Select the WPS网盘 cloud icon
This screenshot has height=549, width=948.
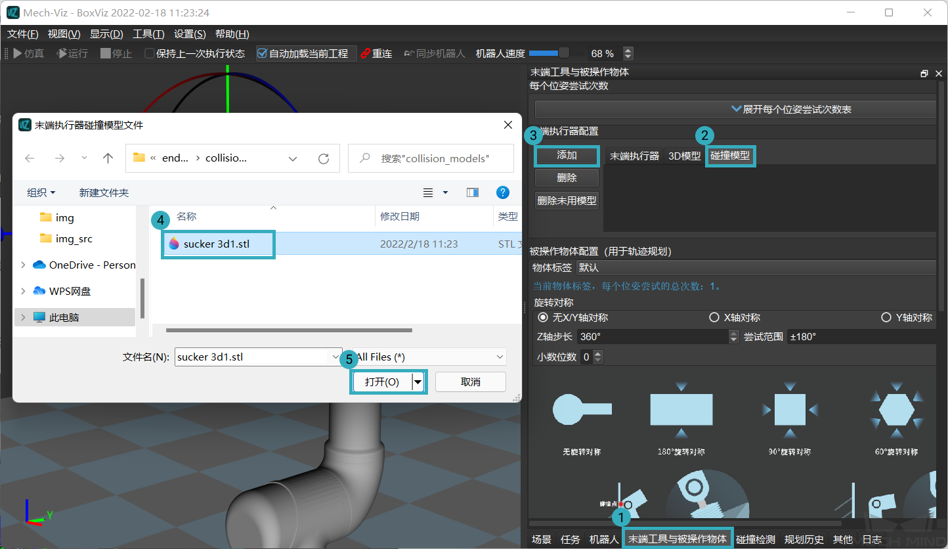click(39, 291)
